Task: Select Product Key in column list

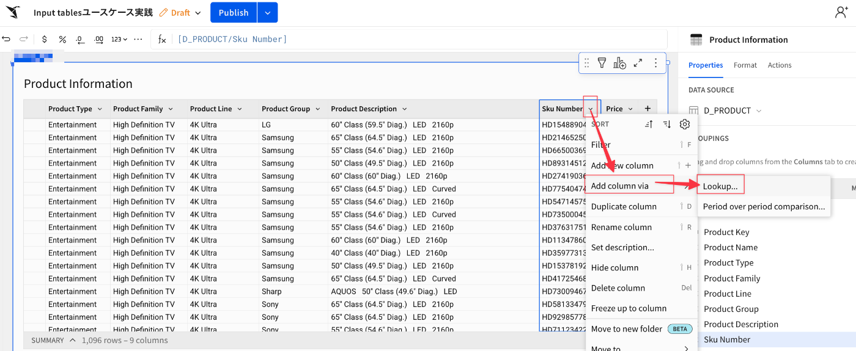Action: tap(726, 232)
